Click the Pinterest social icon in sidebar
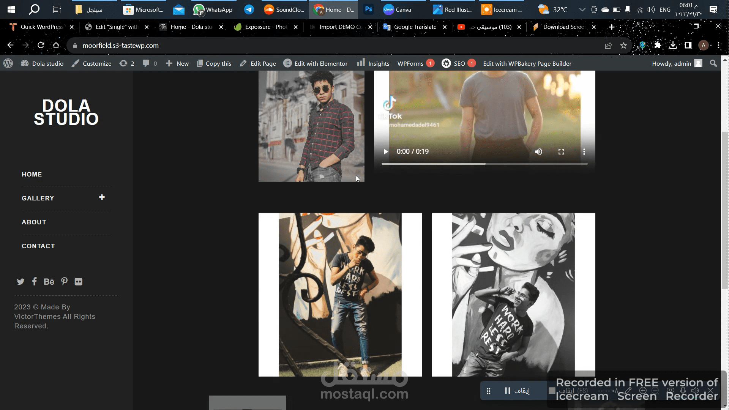The image size is (729, 410). pos(64,281)
